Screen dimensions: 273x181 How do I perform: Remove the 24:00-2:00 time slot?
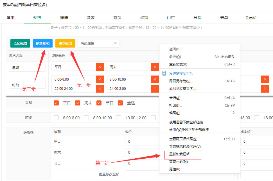point(155,89)
